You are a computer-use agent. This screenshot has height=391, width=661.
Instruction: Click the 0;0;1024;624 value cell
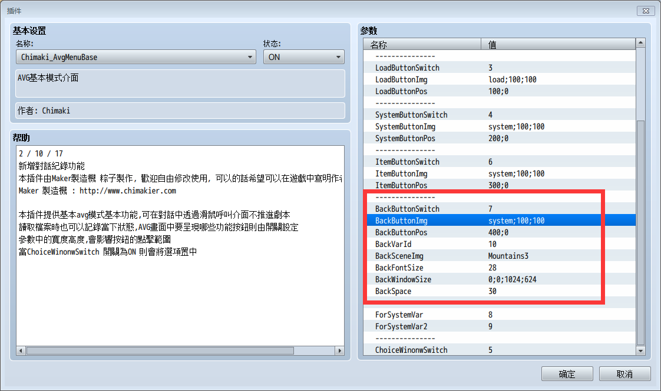click(x=512, y=279)
